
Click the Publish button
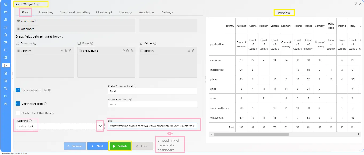(120, 146)
